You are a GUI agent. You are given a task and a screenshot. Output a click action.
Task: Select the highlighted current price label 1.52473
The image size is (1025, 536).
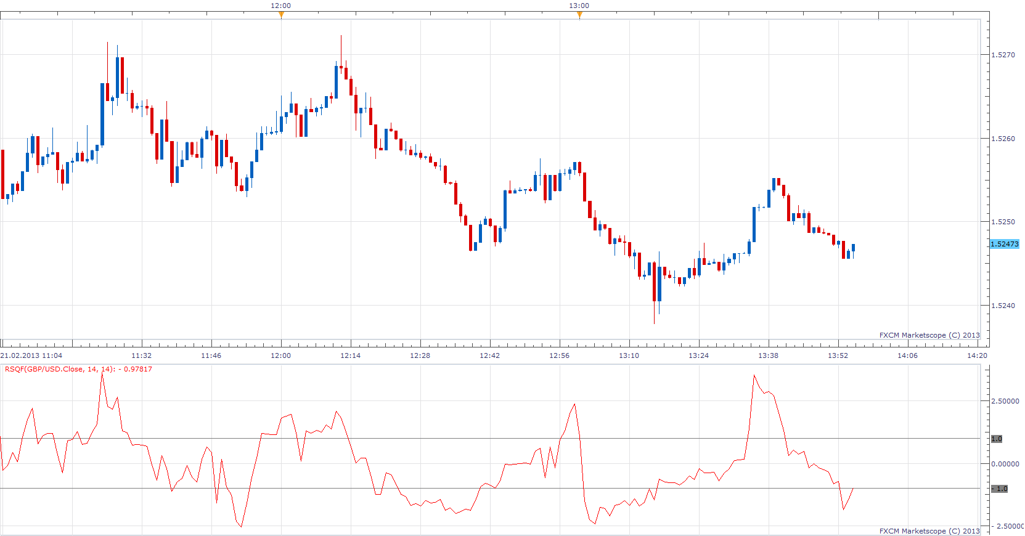1005,244
